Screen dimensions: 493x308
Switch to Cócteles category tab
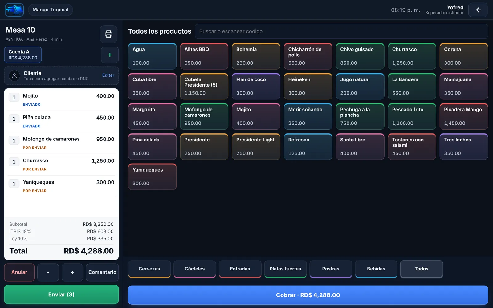click(x=195, y=269)
